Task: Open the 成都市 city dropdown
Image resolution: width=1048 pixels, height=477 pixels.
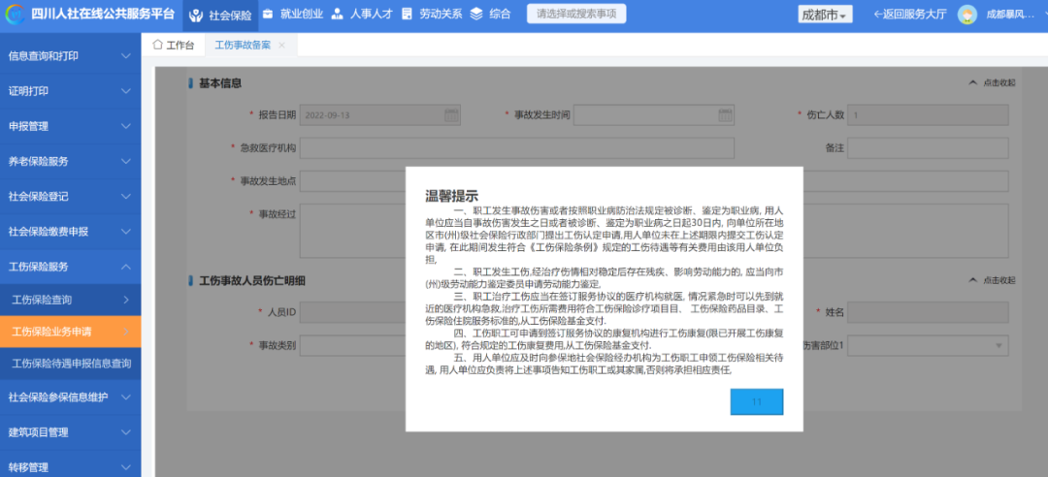Action: point(824,15)
